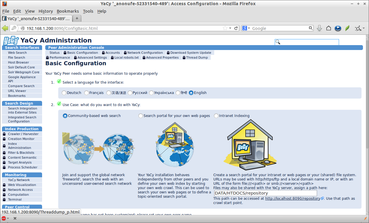Image resolution: width=369 pixels, height=223 pixels.
Task: Click the lock icon beside Crawler / Harvester
Action: point(4,134)
